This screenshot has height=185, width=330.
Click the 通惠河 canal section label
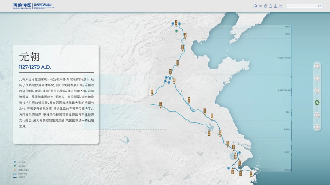287,27
